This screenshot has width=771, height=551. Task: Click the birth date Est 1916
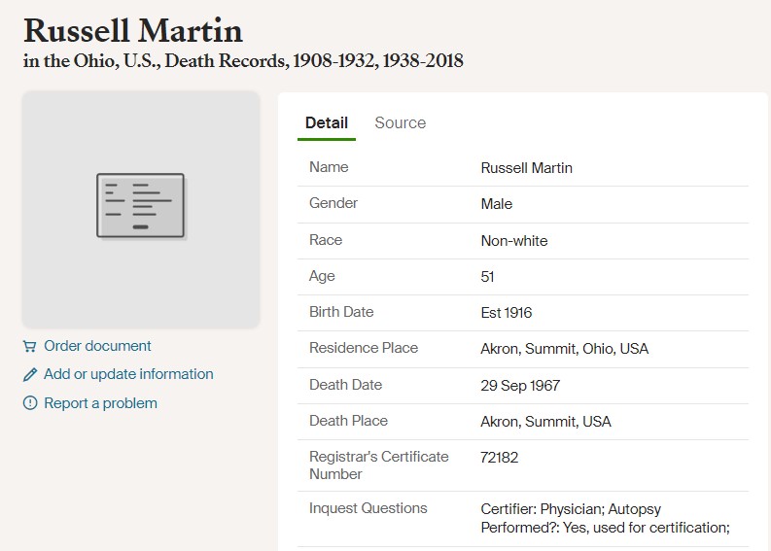(x=507, y=313)
